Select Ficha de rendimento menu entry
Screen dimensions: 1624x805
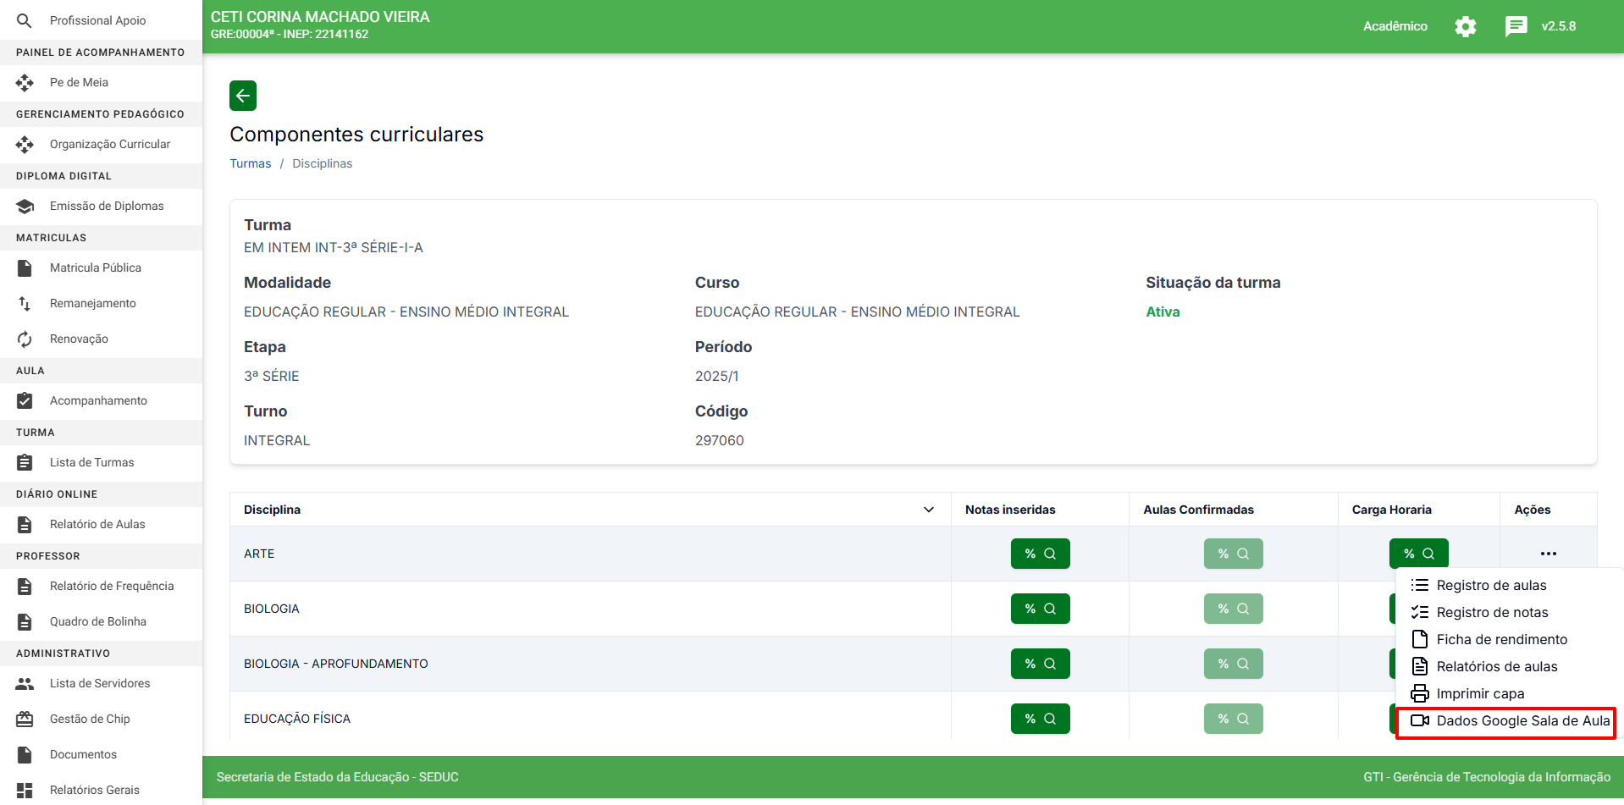pyautogui.click(x=1501, y=639)
